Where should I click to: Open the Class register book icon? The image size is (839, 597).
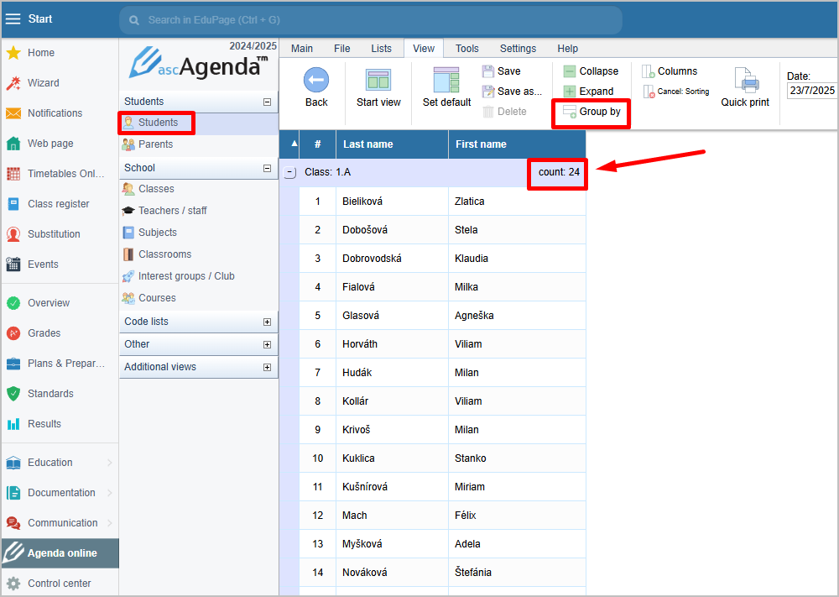13,204
